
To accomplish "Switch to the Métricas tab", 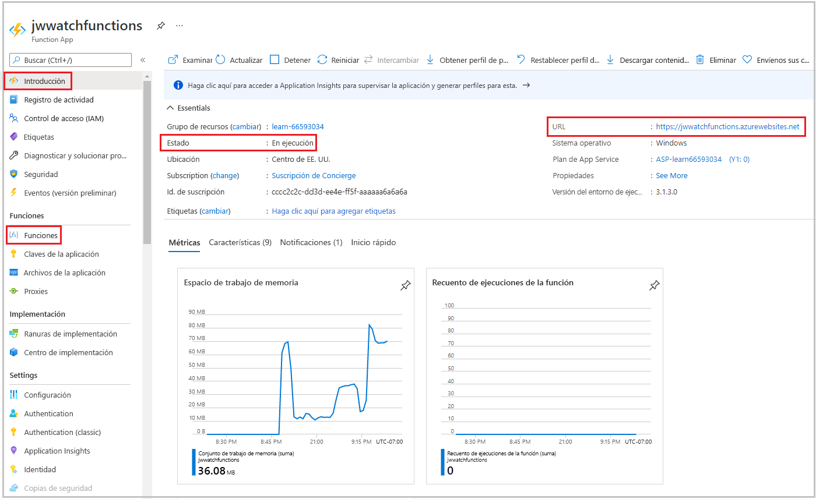I will pyautogui.click(x=184, y=243).
